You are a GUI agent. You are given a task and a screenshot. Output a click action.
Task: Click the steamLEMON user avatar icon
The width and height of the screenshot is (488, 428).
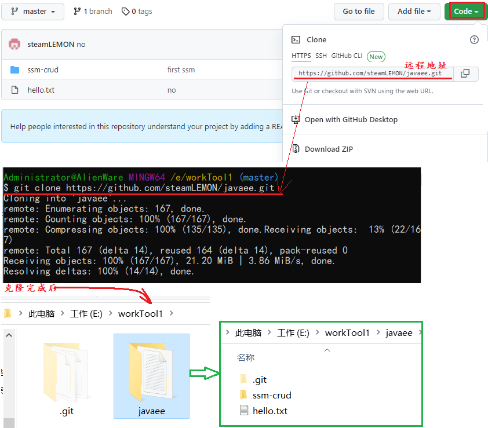pyautogui.click(x=14, y=44)
